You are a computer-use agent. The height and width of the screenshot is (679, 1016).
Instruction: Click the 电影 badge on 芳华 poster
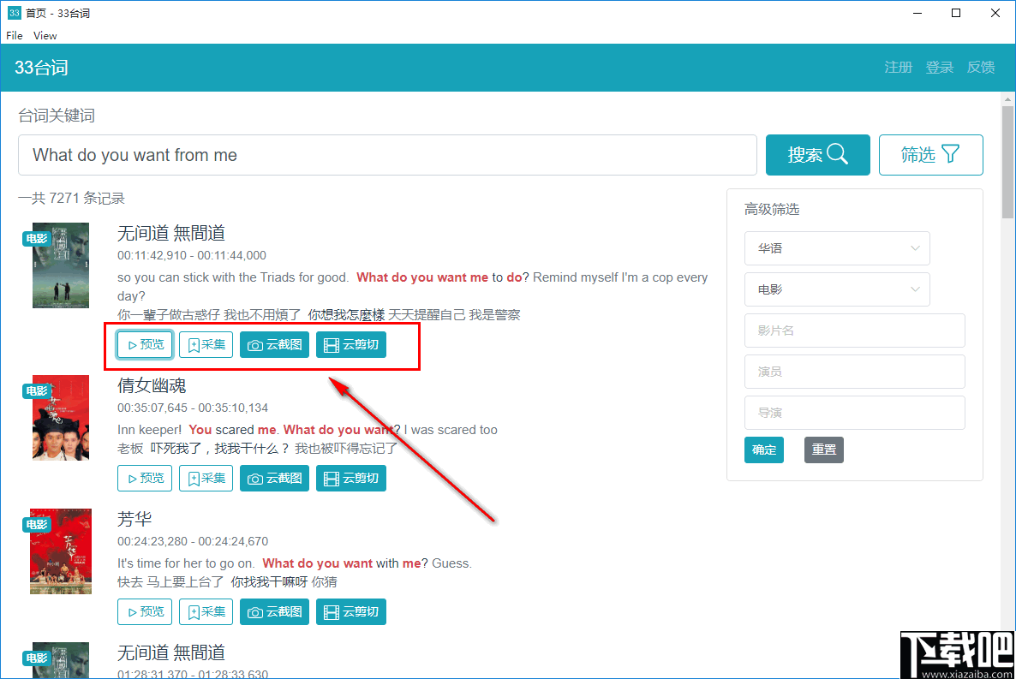point(36,524)
